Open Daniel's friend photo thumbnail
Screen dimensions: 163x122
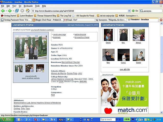tap(139, 55)
